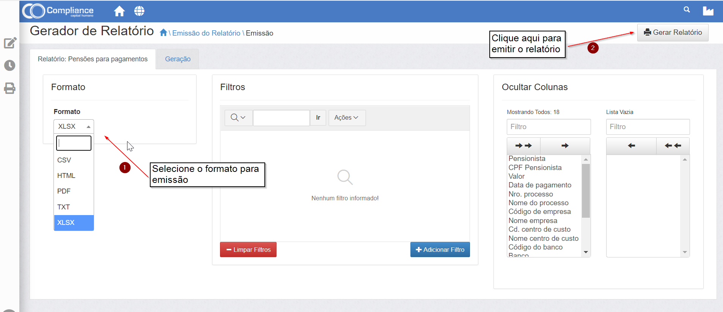
Task: Select Relatório: Pensões para pagamentos tab
Action: 93,59
